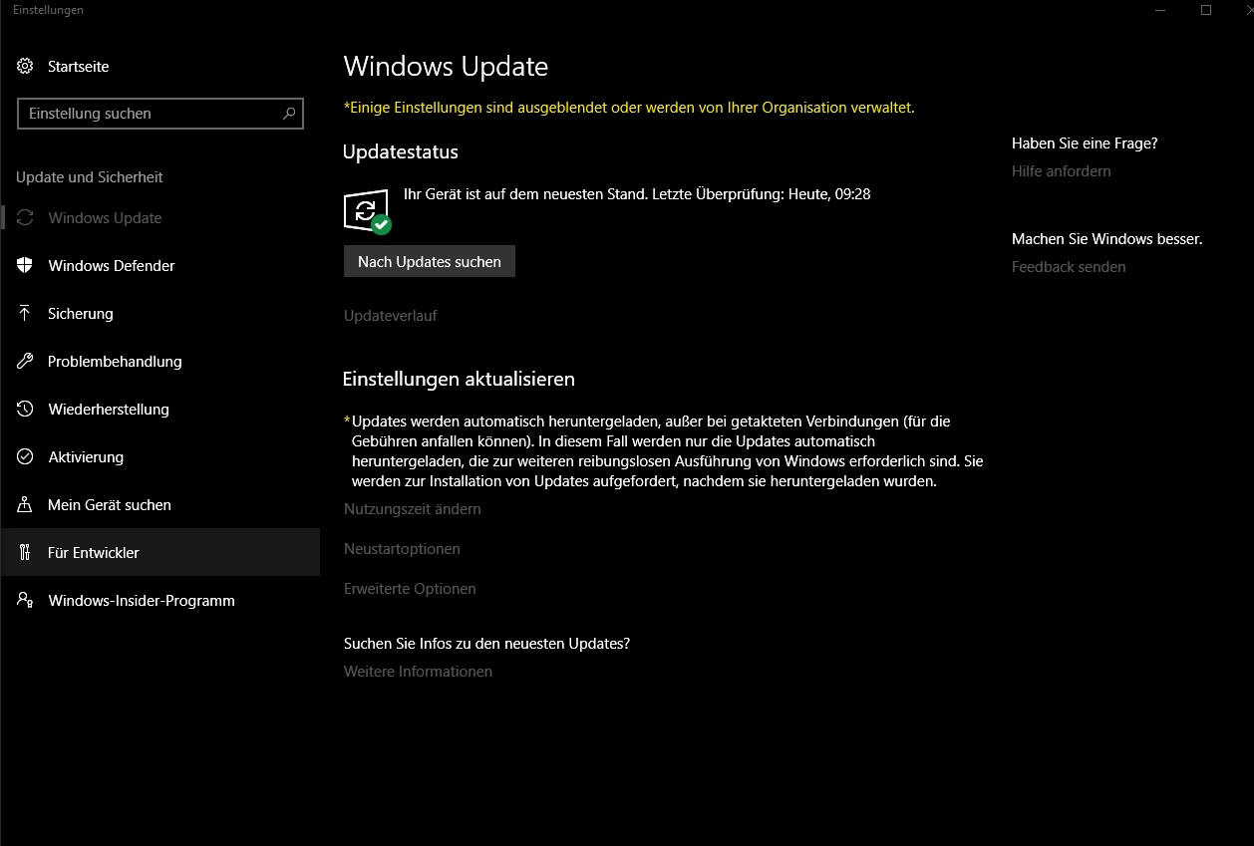Click the Haben Sie eine Frage? text
The image size is (1254, 846).
pyautogui.click(x=1085, y=143)
